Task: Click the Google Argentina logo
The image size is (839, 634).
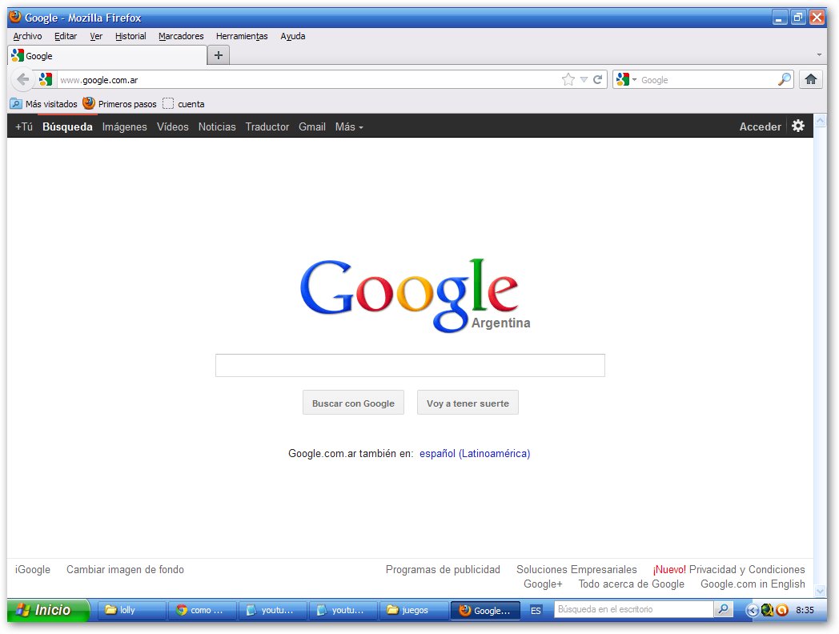Action: tap(415, 296)
